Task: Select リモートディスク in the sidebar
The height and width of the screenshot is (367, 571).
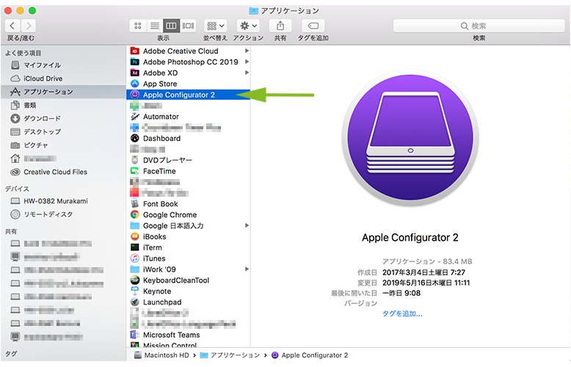Action: pos(41,214)
